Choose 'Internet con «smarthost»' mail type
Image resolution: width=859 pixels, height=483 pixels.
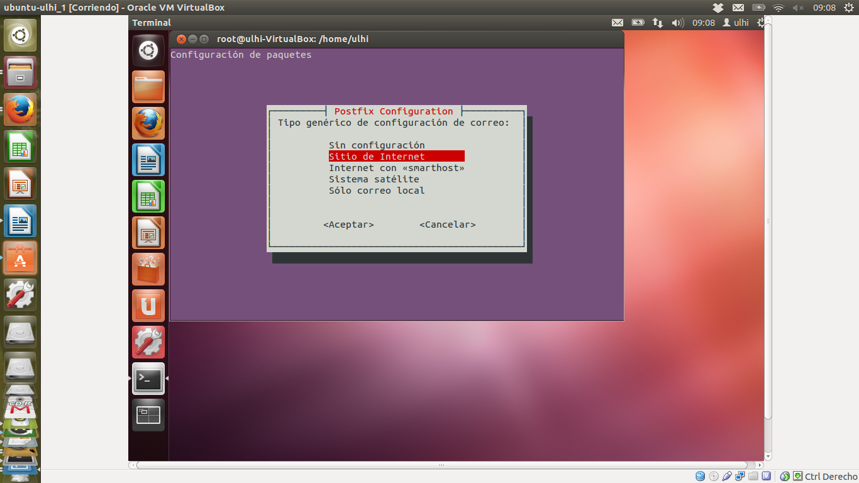[396, 168]
